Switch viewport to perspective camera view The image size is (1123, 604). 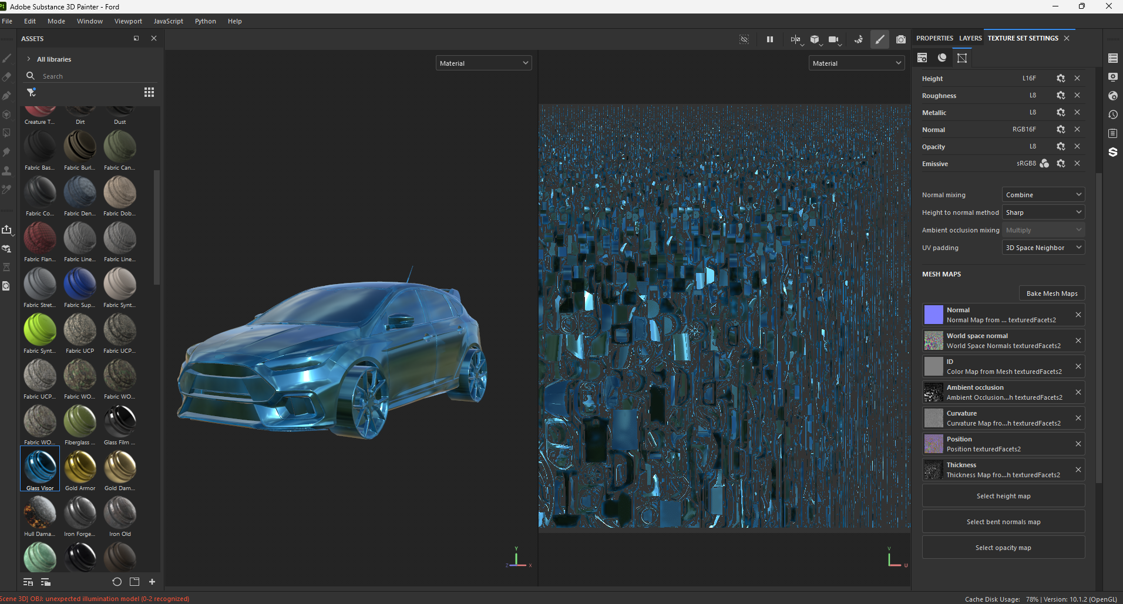coord(834,40)
